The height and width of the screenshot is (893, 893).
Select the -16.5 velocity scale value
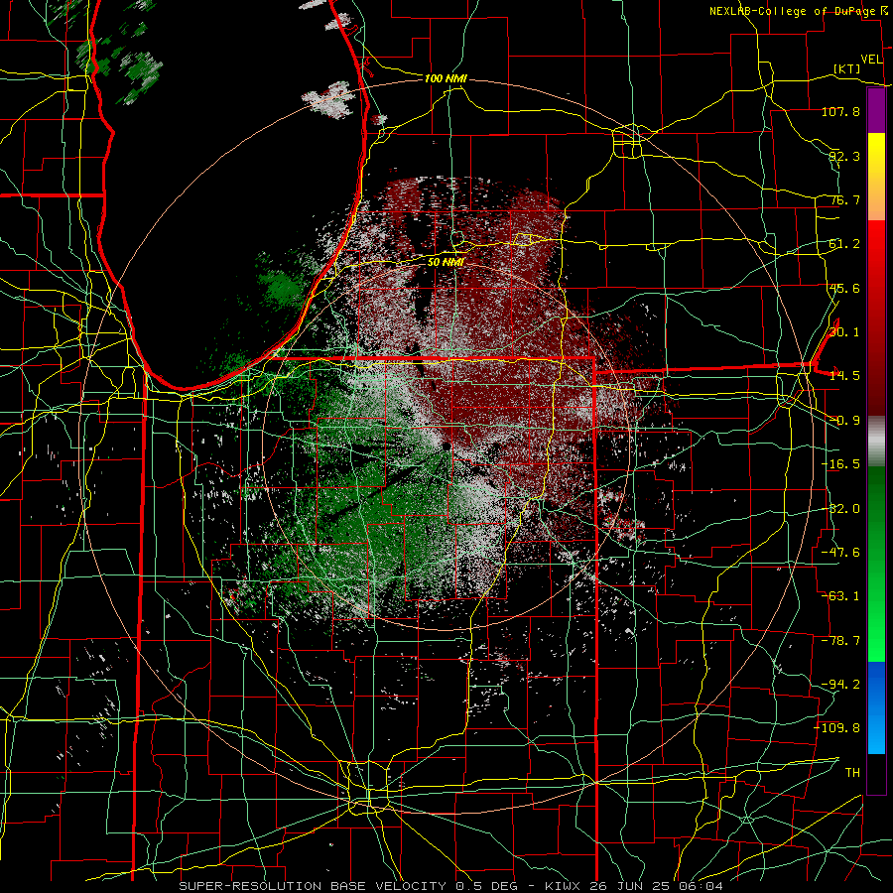tap(840, 464)
